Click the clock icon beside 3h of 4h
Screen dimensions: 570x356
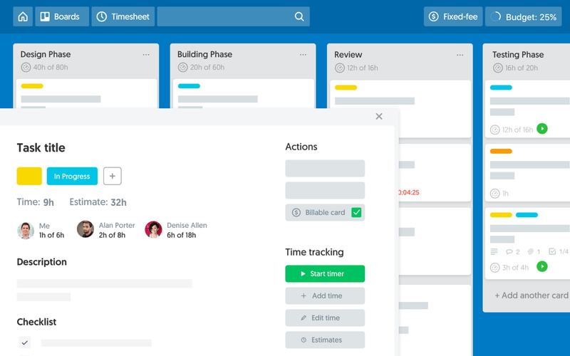point(494,268)
